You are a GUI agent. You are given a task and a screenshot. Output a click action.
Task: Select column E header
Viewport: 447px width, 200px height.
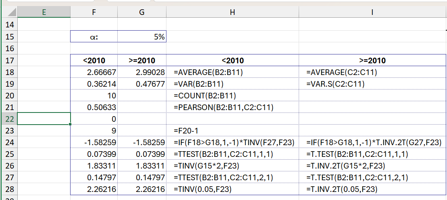pos(44,12)
